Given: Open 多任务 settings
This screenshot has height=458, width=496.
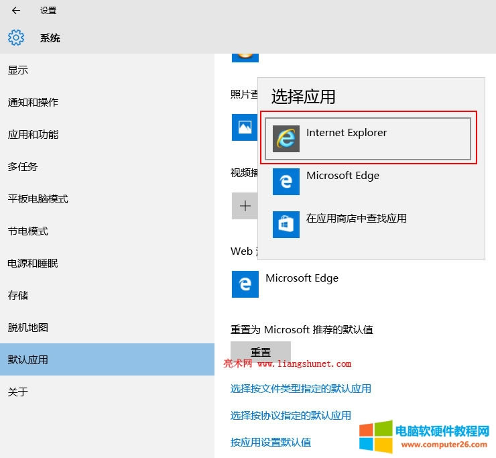Looking at the screenshot, I should click(x=23, y=167).
